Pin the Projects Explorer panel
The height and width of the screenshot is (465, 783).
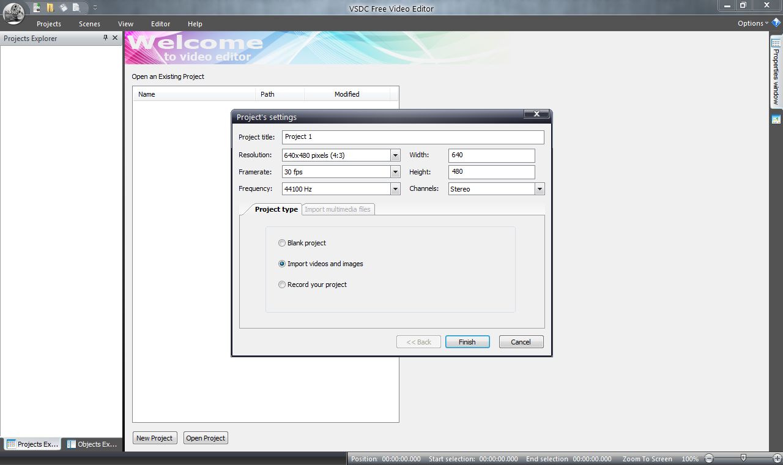click(105, 38)
